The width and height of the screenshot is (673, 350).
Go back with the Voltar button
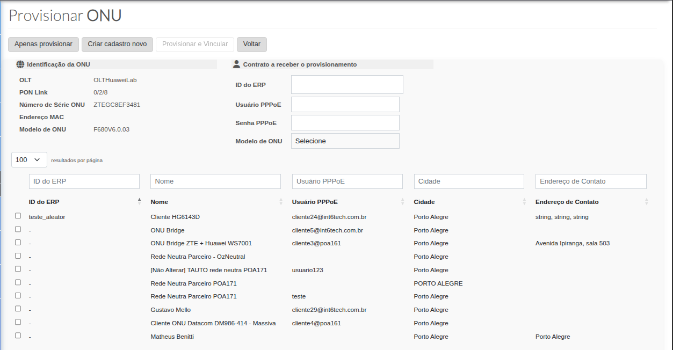tap(252, 44)
